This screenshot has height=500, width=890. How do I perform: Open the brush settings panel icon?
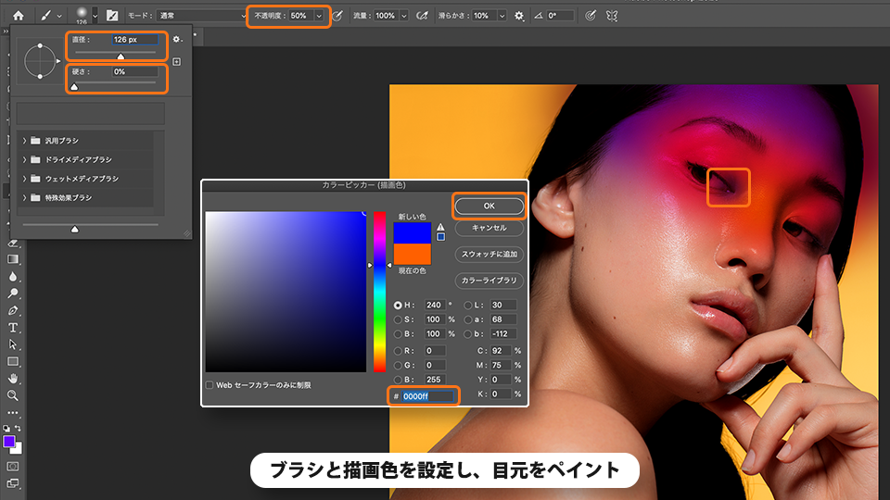tap(112, 16)
